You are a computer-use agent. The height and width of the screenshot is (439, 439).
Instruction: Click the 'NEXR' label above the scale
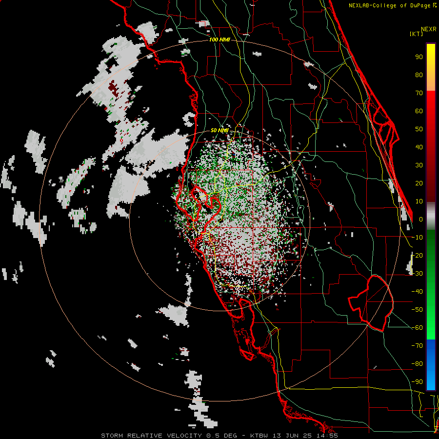click(429, 29)
